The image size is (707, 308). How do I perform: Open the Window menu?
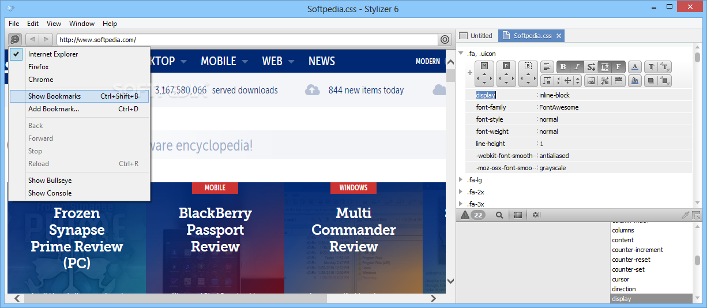[x=82, y=24]
